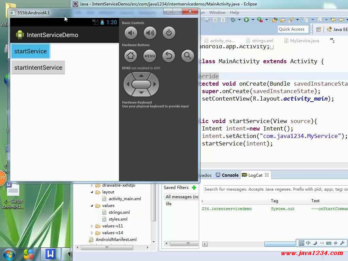This screenshot has height=261, width=348.
Task: Open the Help menu
Action: click(234, 13)
